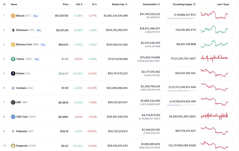Click the XRP logo icon
Image resolution: width=239 pixels, height=151 pixels.
point(13,102)
